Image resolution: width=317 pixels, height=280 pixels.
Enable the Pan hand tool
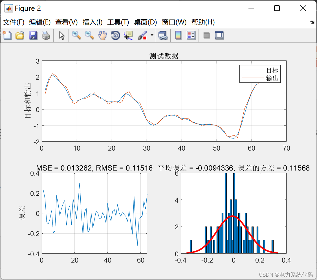[102, 35]
